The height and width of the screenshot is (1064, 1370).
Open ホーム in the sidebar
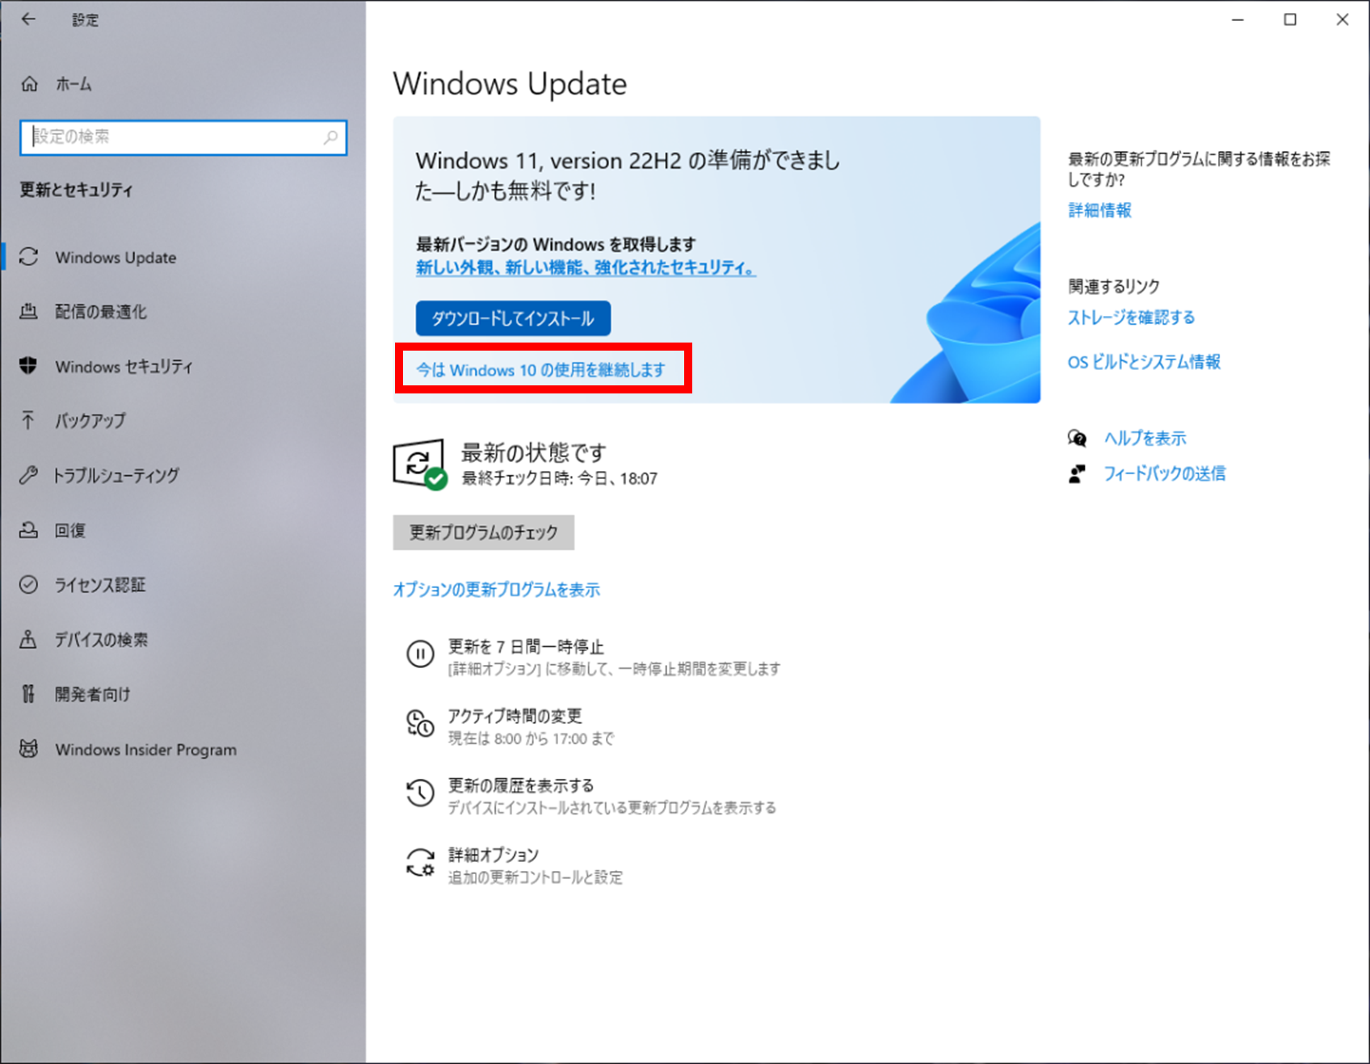coord(74,84)
